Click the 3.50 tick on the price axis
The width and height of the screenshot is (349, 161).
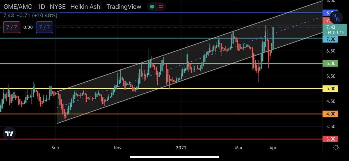pos(331,127)
